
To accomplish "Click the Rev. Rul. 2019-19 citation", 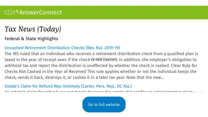I will tap(103, 48).
